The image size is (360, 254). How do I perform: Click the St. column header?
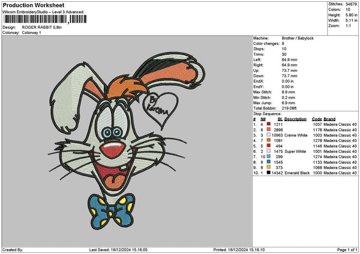pyautogui.click(x=280, y=119)
